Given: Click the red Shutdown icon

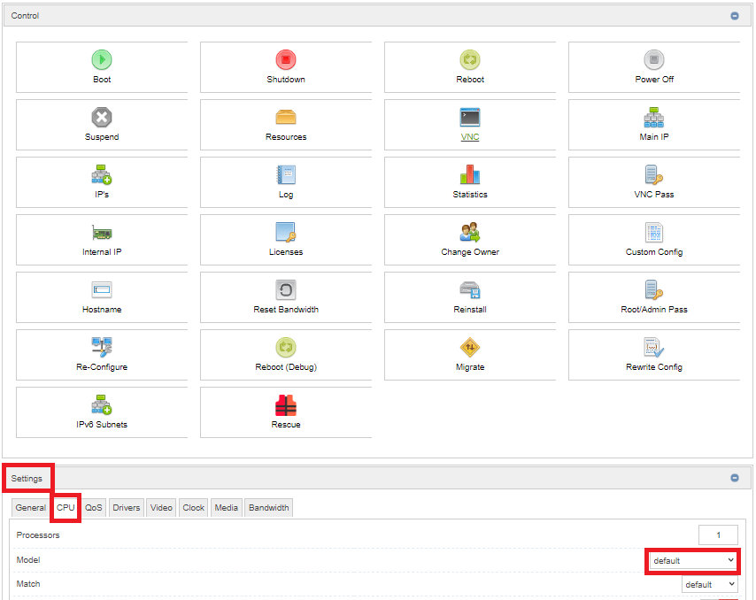Looking at the screenshot, I should pyautogui.click(x=286, y=60).
